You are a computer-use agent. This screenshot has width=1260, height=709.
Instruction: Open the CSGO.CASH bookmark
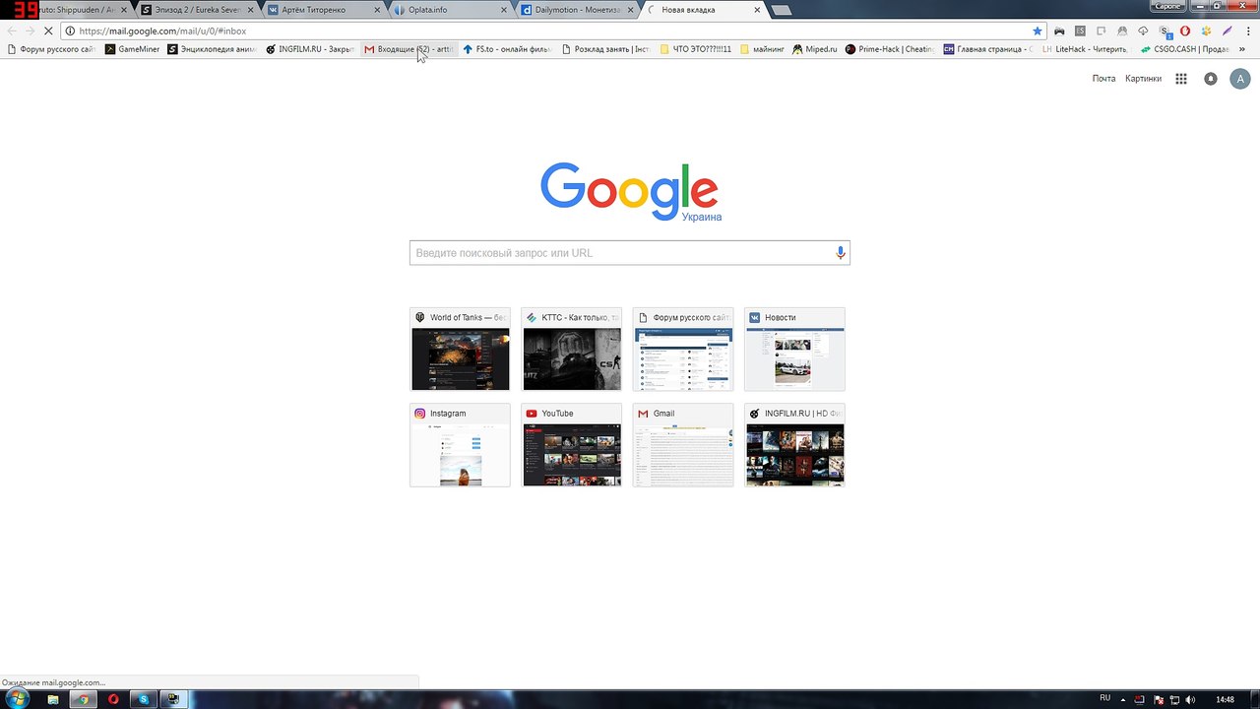click(1185, 48)
